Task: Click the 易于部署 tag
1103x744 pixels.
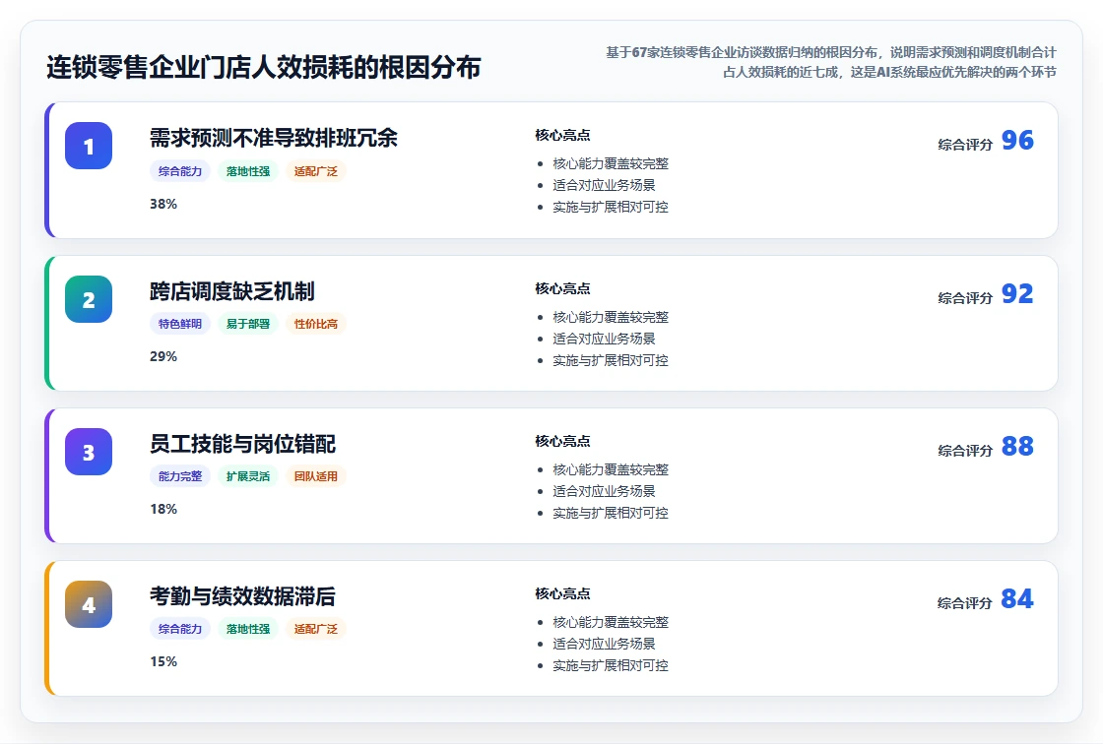Action: tap(248, 324)
